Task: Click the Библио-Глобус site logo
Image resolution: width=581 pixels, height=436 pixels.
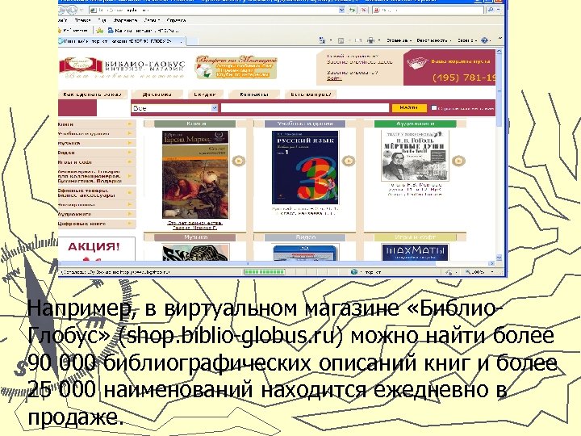Action: [x=122, y=68]
